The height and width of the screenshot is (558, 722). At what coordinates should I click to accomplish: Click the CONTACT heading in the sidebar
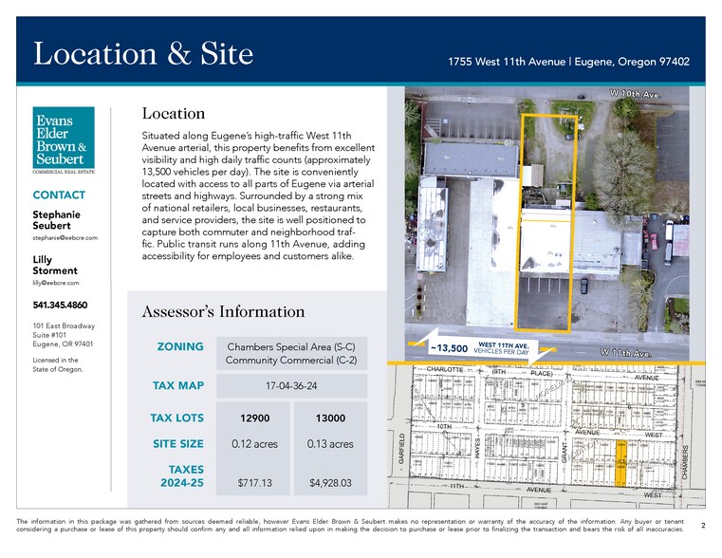click(x=59, y=195)
